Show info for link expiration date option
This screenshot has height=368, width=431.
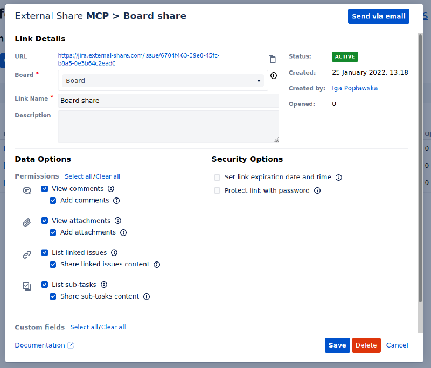click(x=339, y=178)
